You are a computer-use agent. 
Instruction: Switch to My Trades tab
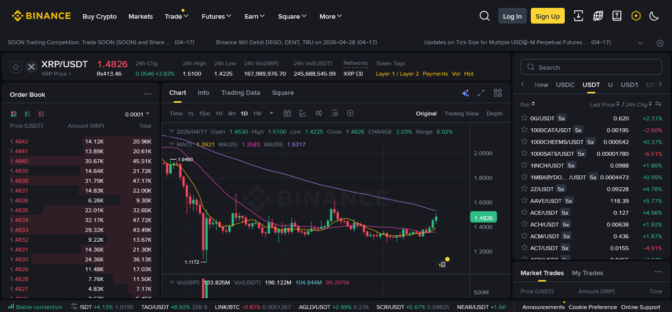pyautogui.click(x=587, y=273)
